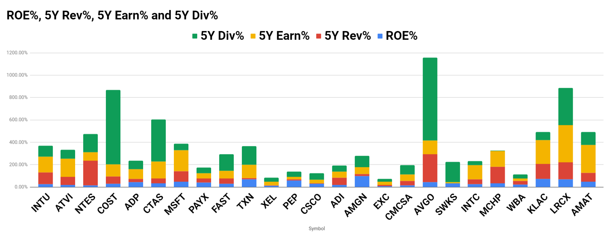Viewport: 610px width, 237px height.
Task: Click the ADI axis label
Action: [x=338, y=201]
